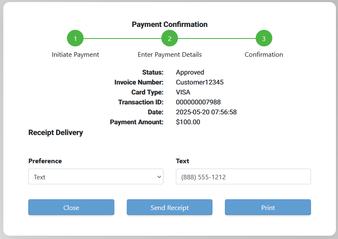Select the Enter Payment Details step label
Screen dimensions: 338x239
click(x=170, y=55)
